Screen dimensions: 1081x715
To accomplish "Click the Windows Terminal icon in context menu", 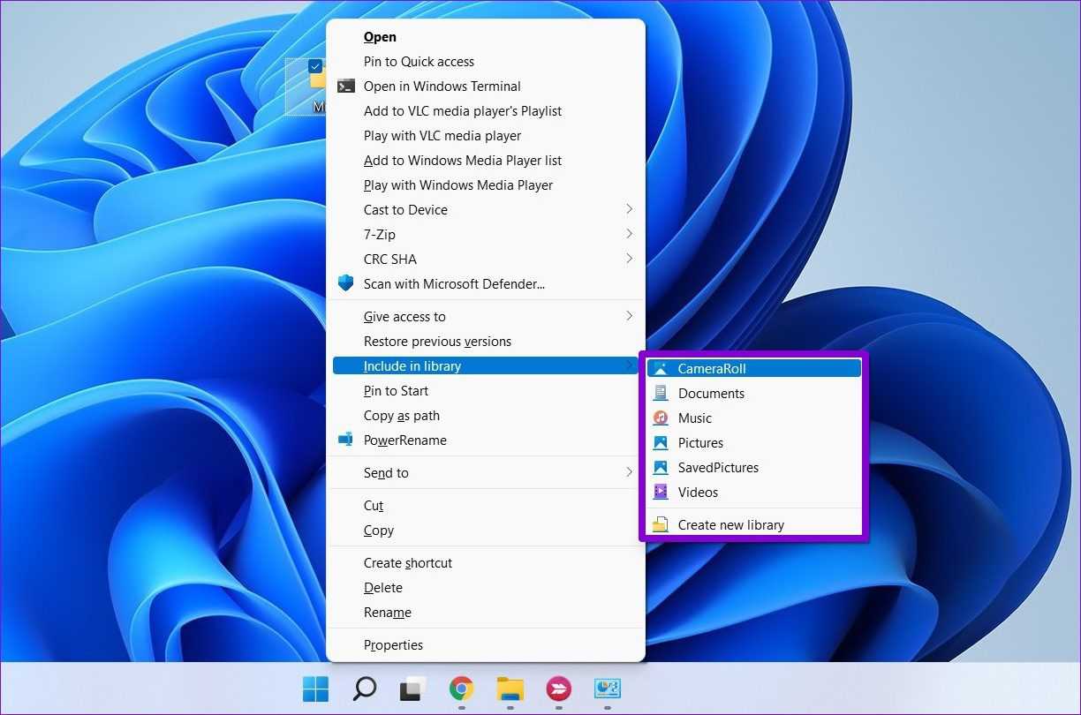I will click(x=346, y=87).
